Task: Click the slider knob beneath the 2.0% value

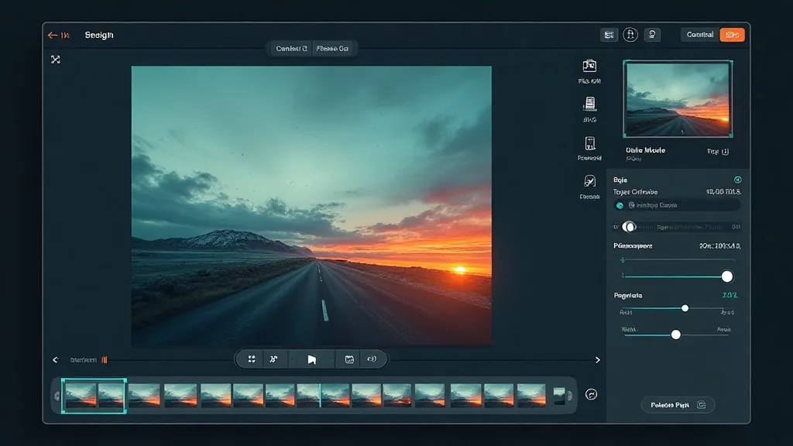Action: click(x=685, y=308)
